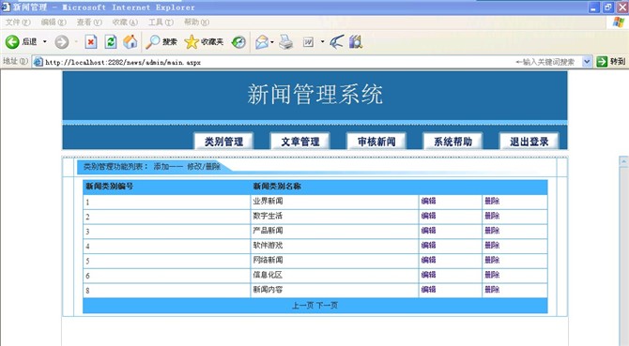Delete the 网络新闻 category
Image resolution: width=629 pixels, height=346 pixels.
tap(492, 261)
